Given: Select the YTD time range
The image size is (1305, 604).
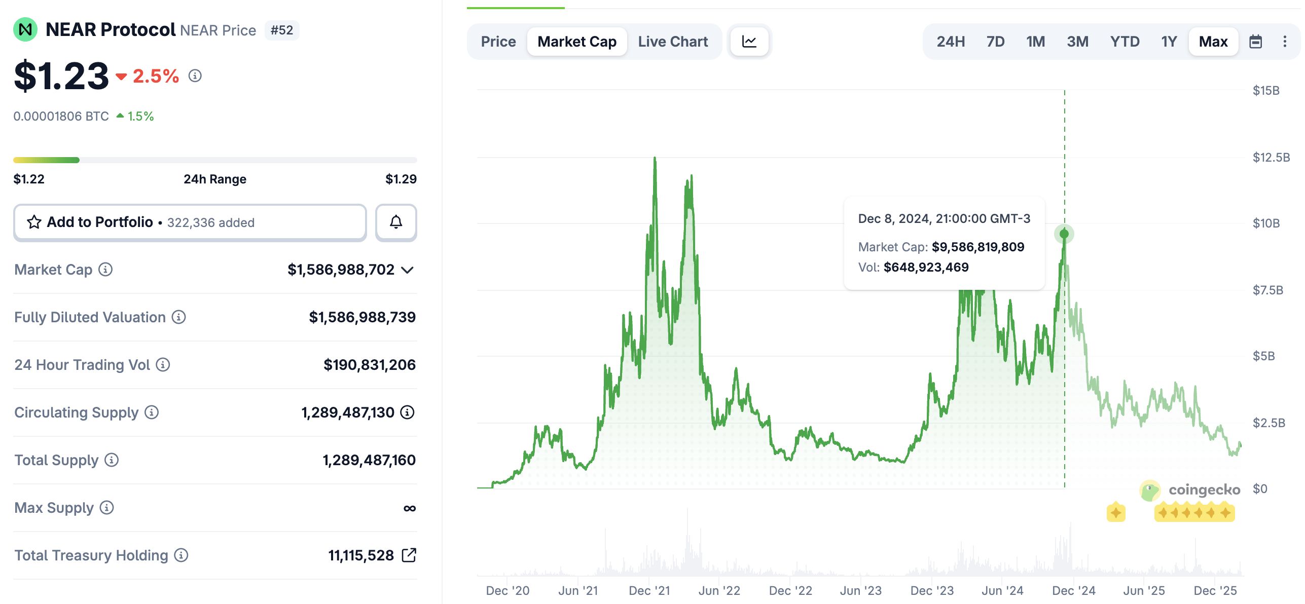Looking at the screenshot, I should click(x=1125, y=42).
